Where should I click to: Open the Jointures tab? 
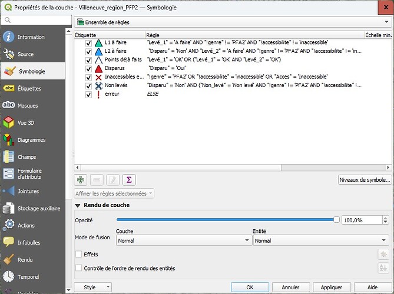click(x=33, y=191)
